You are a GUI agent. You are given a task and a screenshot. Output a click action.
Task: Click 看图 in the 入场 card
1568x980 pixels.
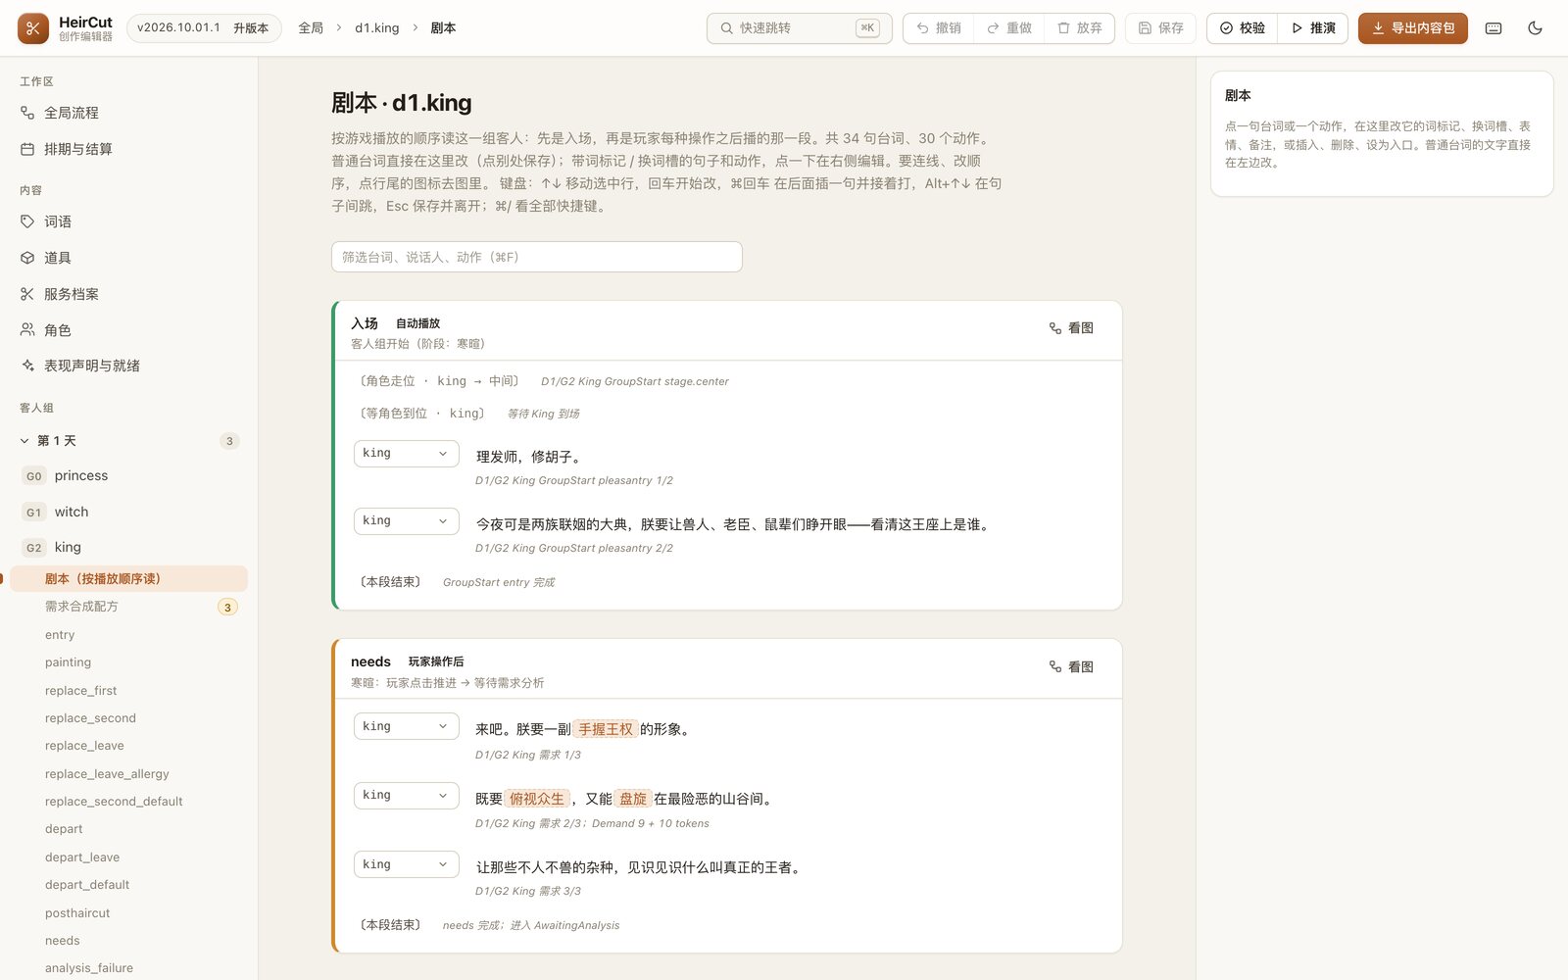[x=1071, y=328]
